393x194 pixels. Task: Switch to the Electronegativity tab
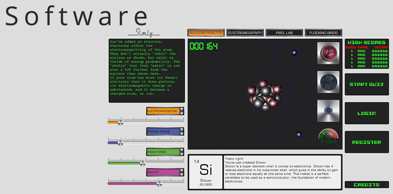pyautogui.click(x=245, y=33)
